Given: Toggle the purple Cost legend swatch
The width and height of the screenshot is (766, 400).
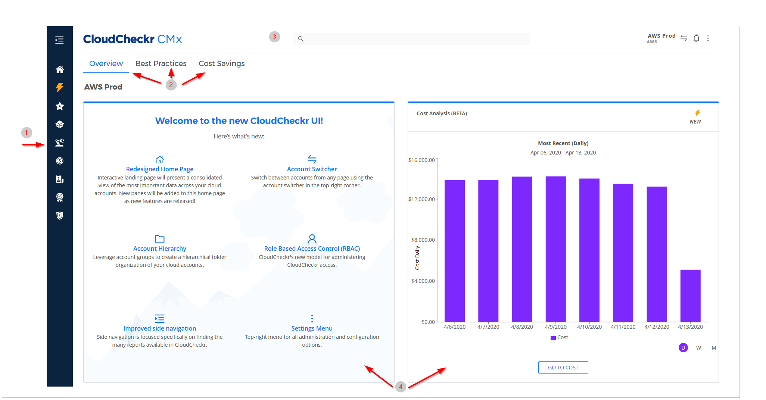Looking at the screenshot, I should (x=553, y=338).
